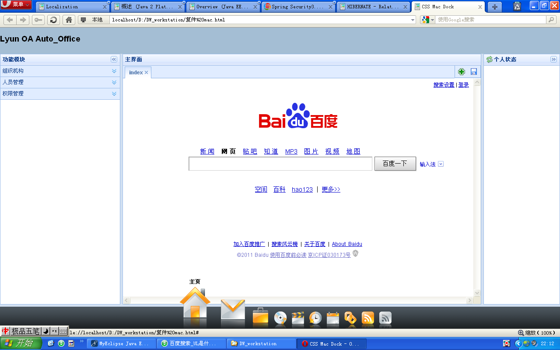Click the blue floppy save icon
560x350 pixels.
click(474, 72)
